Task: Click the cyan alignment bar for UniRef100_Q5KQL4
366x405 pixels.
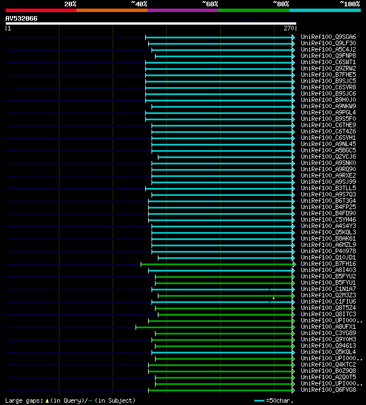Action: pos(222,352)
